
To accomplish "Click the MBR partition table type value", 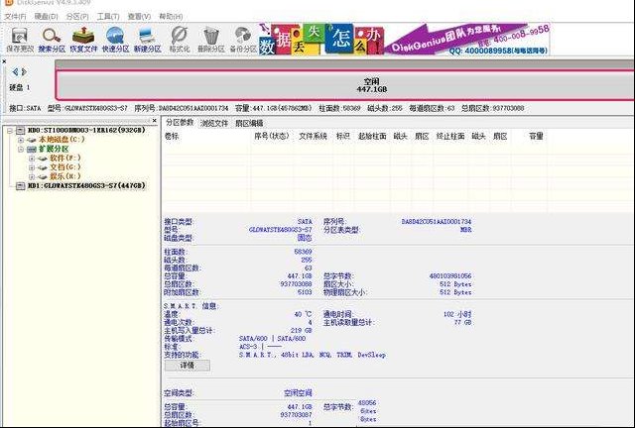I will 465,230.
